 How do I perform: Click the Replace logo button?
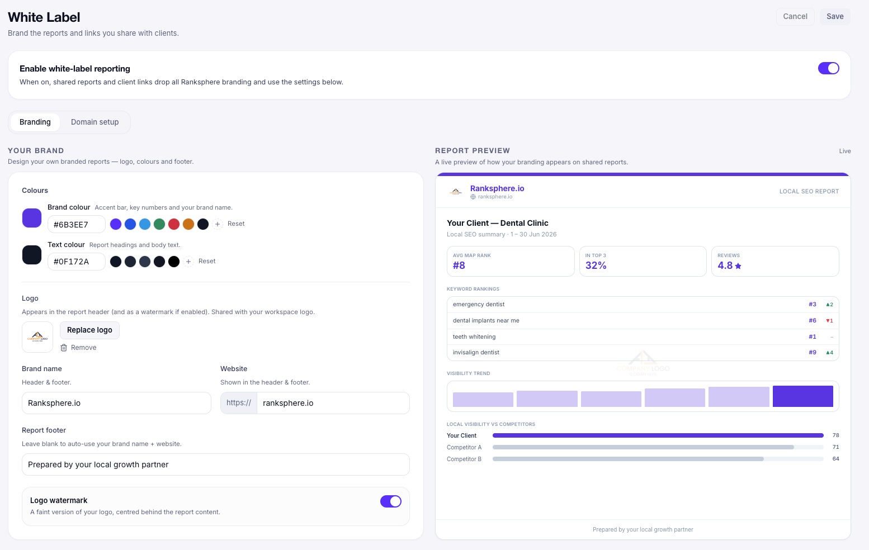(x=89, y=330)
